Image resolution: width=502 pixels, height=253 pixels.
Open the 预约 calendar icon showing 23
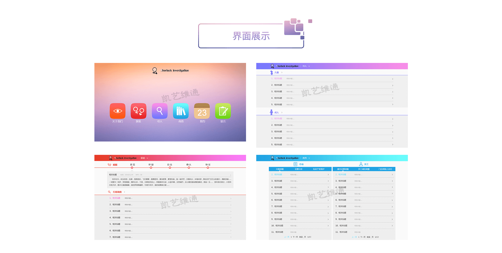pyautogui.click(x=202, y=111)
